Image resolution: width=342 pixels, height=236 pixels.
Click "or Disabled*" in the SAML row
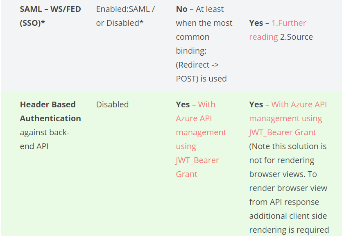click(120, 23)
